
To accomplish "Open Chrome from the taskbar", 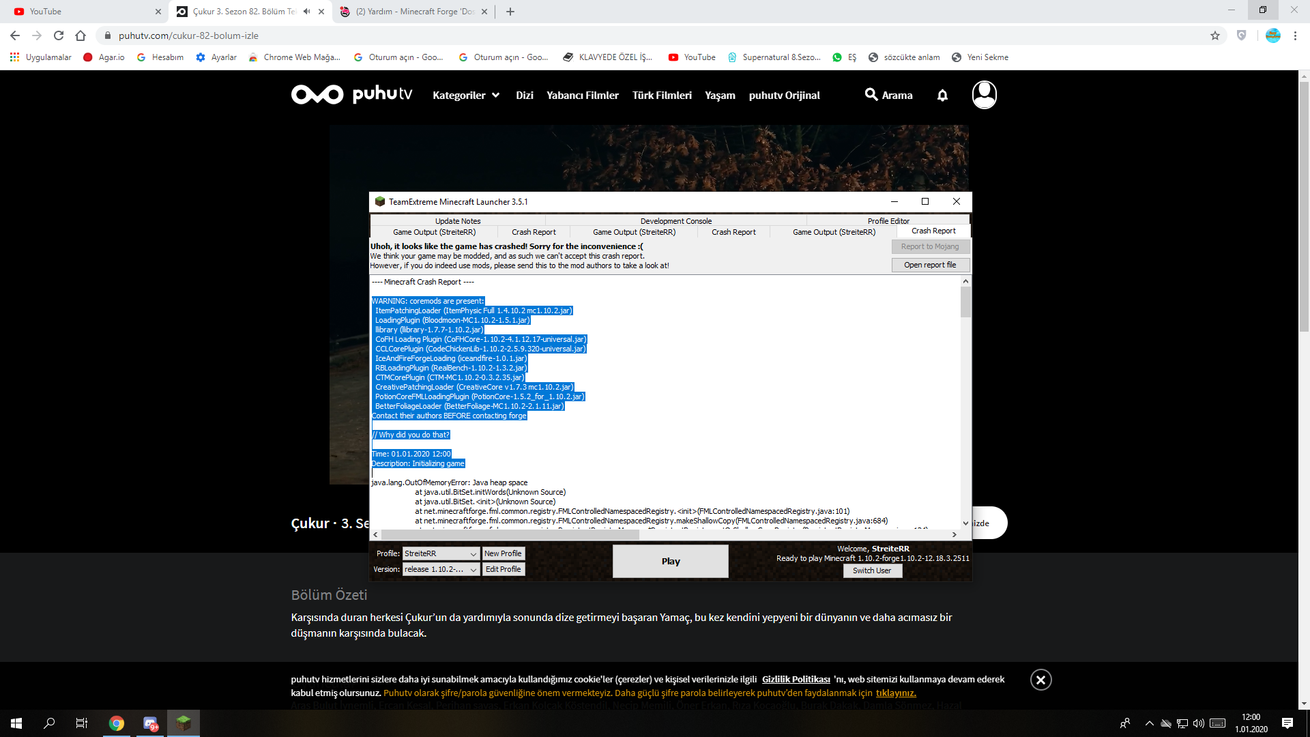I will point(117,723).
